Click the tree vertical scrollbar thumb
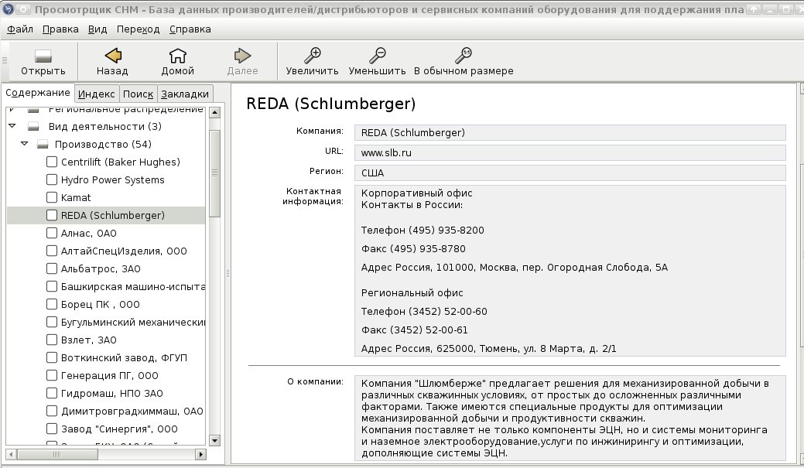Screen dimensions: 804x468 click(x=215, y=173)
